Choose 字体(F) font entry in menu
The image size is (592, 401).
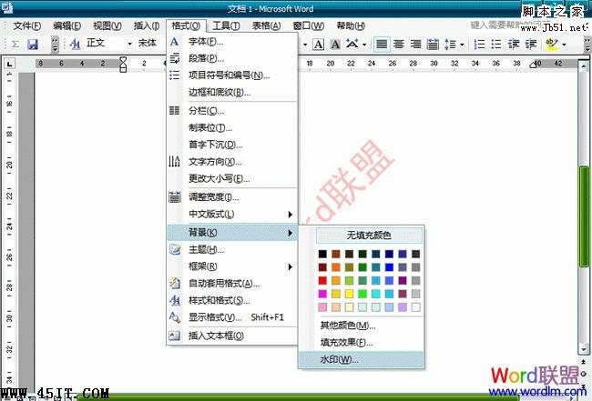[x=232, y=42]
